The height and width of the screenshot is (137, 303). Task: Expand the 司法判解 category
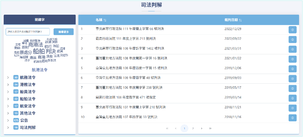[8, 128]
